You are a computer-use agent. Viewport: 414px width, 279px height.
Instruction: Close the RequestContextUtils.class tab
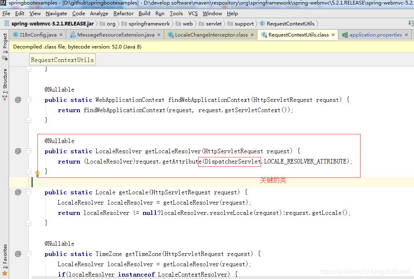click(x=333, y=35)
